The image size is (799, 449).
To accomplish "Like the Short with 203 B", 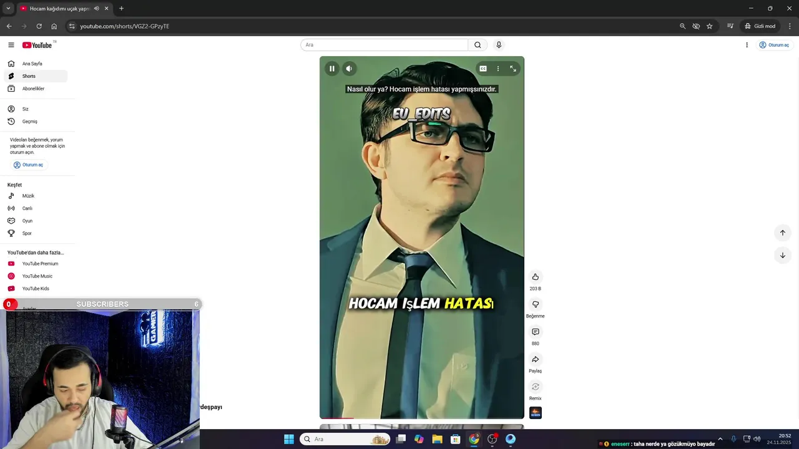I will point(535,277).
